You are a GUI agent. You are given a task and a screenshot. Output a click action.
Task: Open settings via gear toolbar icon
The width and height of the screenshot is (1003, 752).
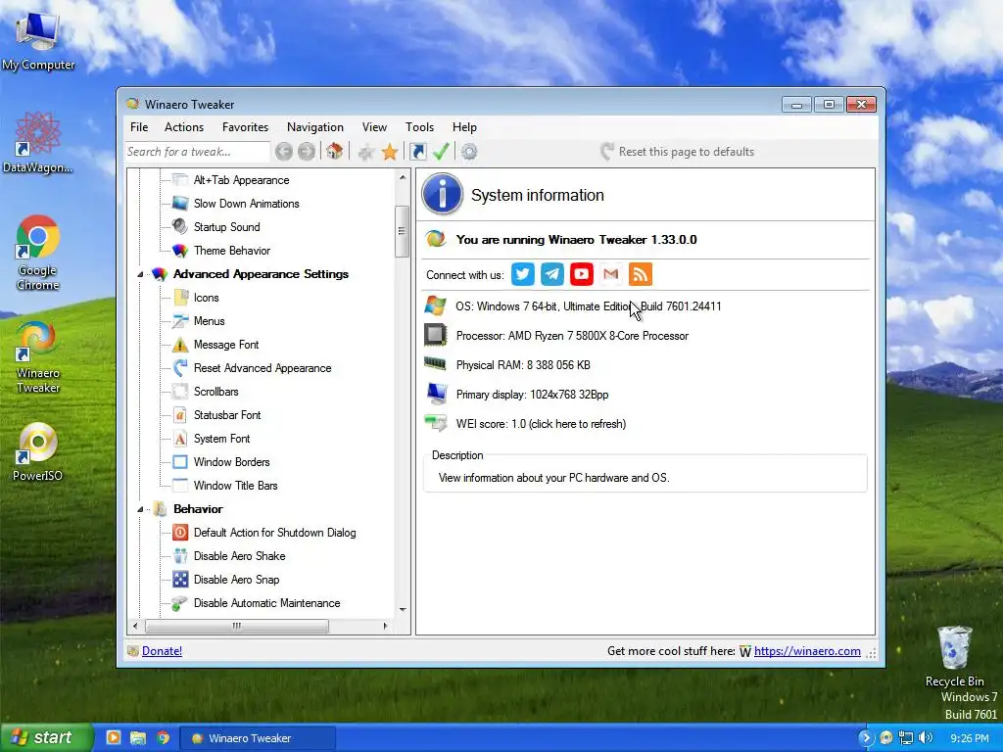pyautogui.click(x=469, y=152)
